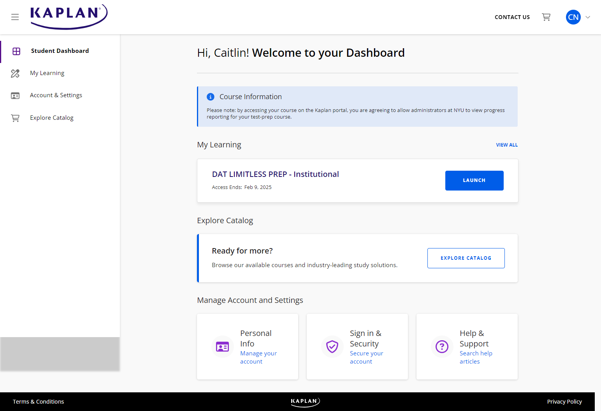This screenshot has height=411, width=601.
Task: Open DAT LIMITLESS PREP - Institutional course title
Action: coord(275,174)
